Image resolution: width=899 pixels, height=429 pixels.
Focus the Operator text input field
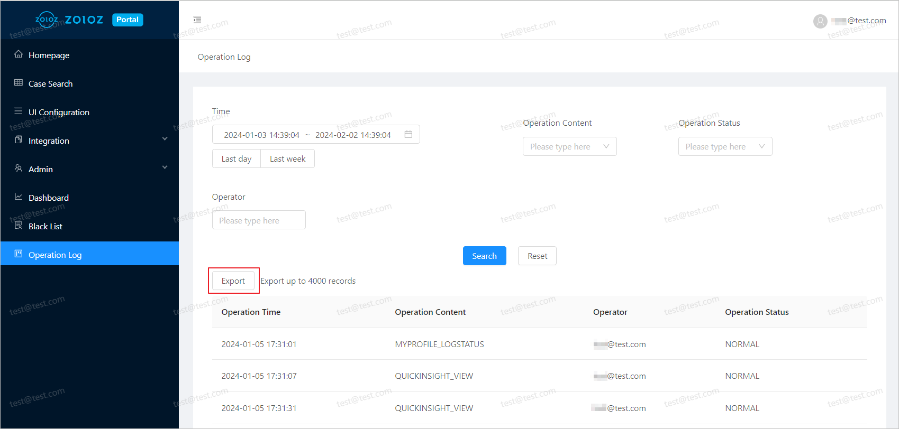tap(259, 220)
